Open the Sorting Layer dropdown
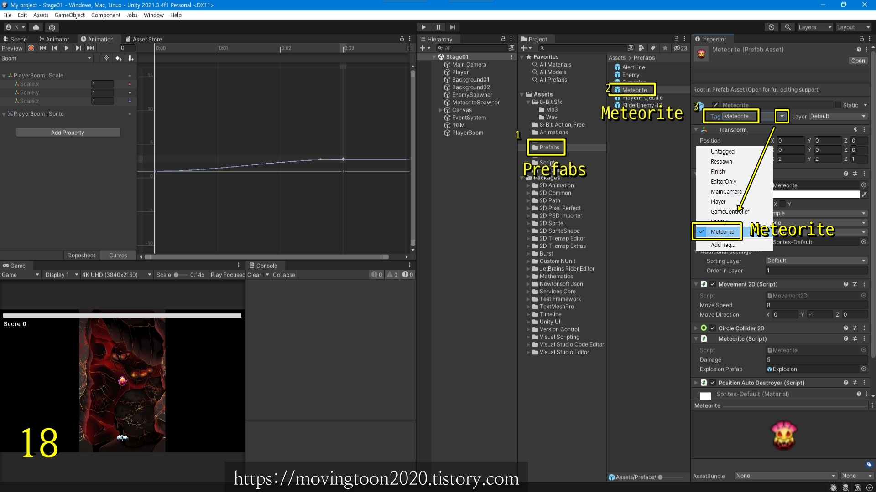This screenshot has height=492, width=876. pyautogui.click(x=817, y=261)
